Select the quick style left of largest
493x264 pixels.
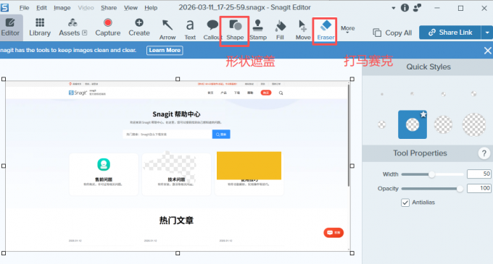click(x=443, y=125)
